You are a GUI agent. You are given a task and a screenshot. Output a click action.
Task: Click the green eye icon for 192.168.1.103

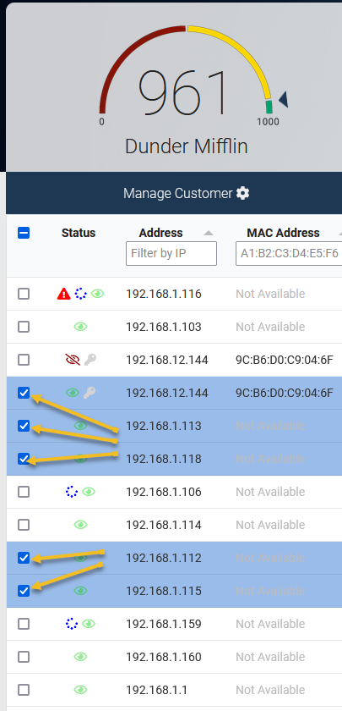(80, 327)
